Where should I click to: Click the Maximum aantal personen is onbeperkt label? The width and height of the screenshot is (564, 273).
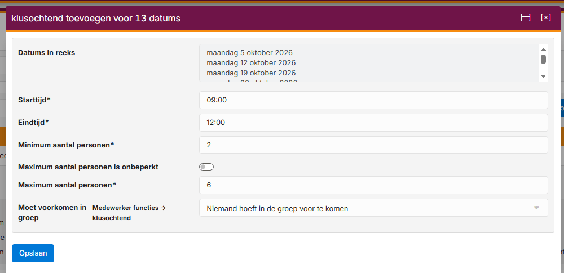coord(88,167)
